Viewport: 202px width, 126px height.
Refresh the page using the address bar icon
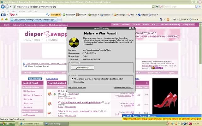pyautogui.click(x=157, y=7)
